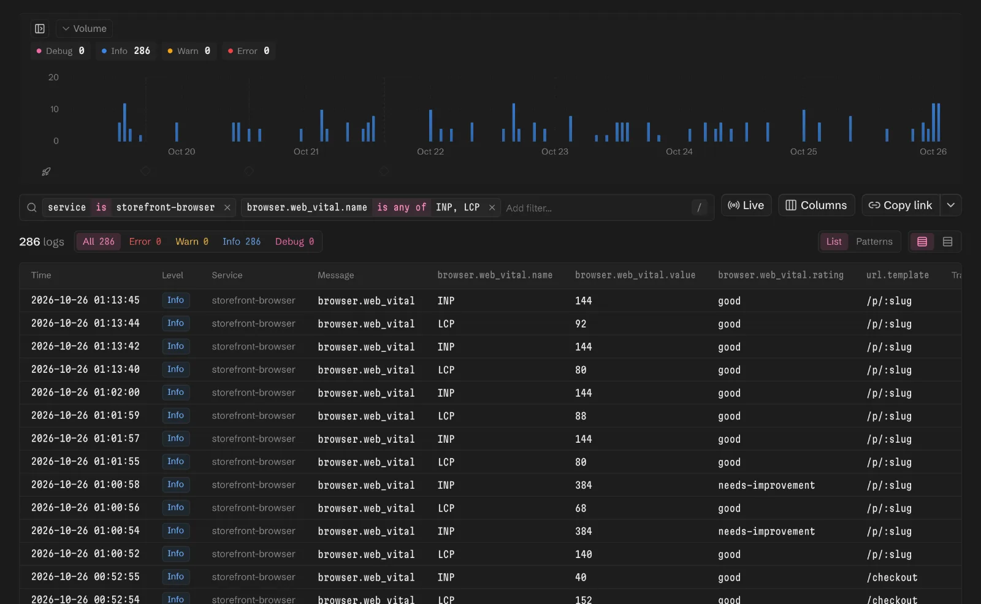This screenshot has height=604, width=981.
Task: Remove the browser.web_vital.name filter
Action: point(492,208)
